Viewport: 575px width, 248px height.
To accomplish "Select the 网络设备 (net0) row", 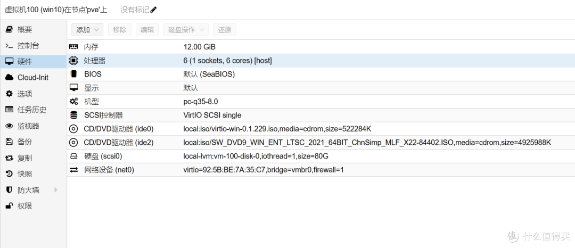I will click(x=321, y=170).
